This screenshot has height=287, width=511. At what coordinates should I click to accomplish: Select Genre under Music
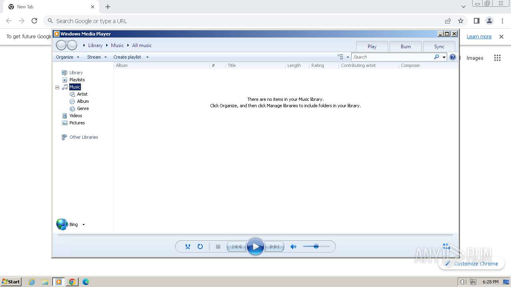[x=83, y=108]
